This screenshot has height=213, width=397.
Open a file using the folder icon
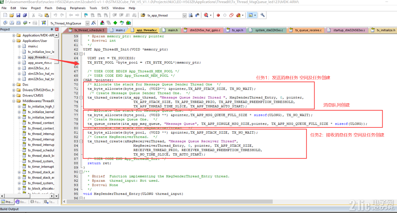coord(12,15)
